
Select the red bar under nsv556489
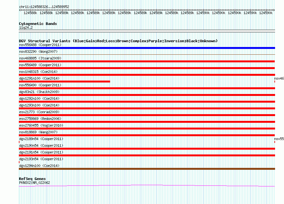pos(147,68)
